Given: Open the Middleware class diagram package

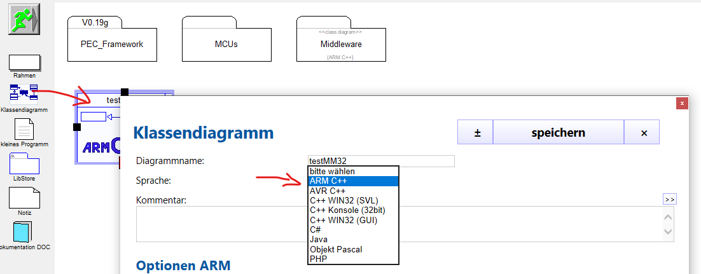Looking at the screenshot, I should click(341, 45).
